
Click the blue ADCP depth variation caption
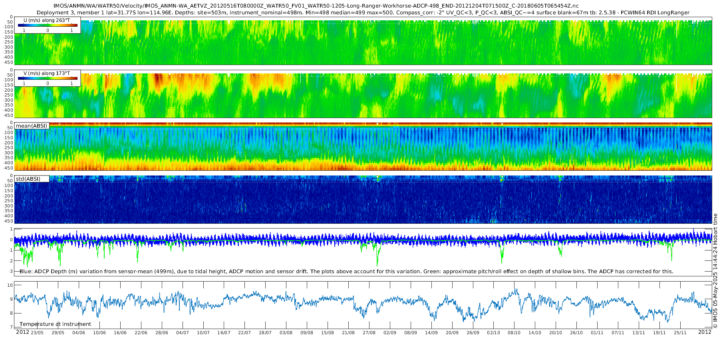pos(346,272)
